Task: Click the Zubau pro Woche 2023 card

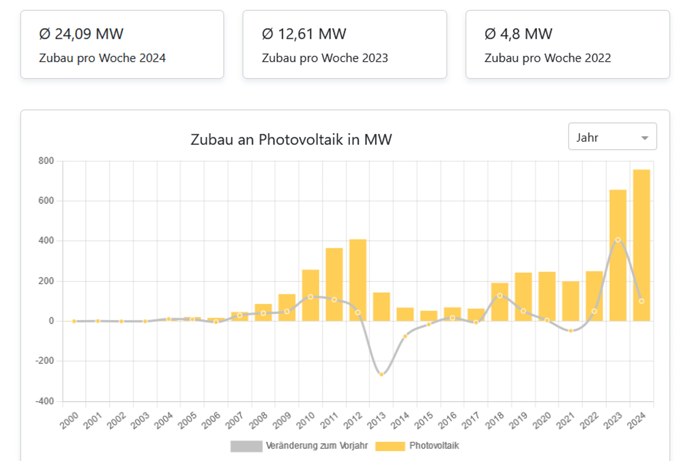Action: 344,45
